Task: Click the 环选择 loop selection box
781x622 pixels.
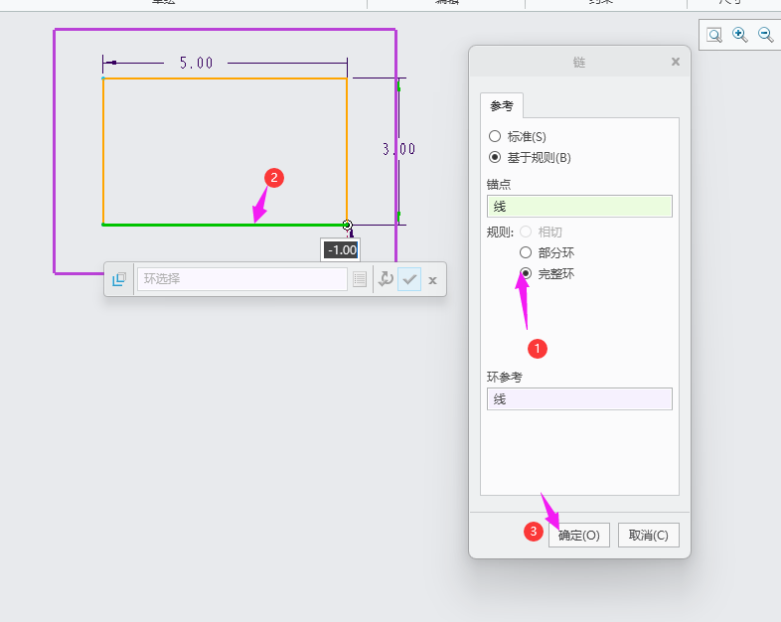Action: (x=242, y=279)
